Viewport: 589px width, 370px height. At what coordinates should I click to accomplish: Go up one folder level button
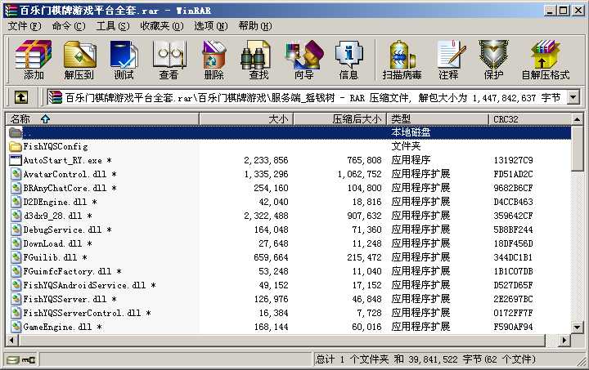click(x=21, y=97)
